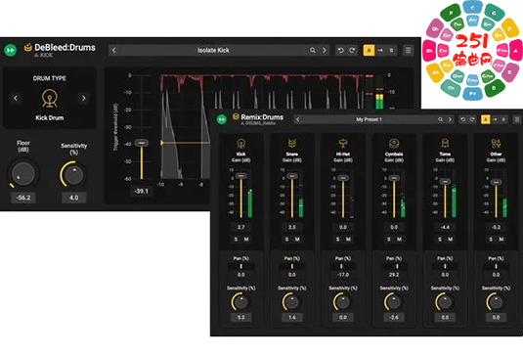Screen dimensions: 523x355
Task: Click the threshold value field -39.1
Action: coord(141,191)
